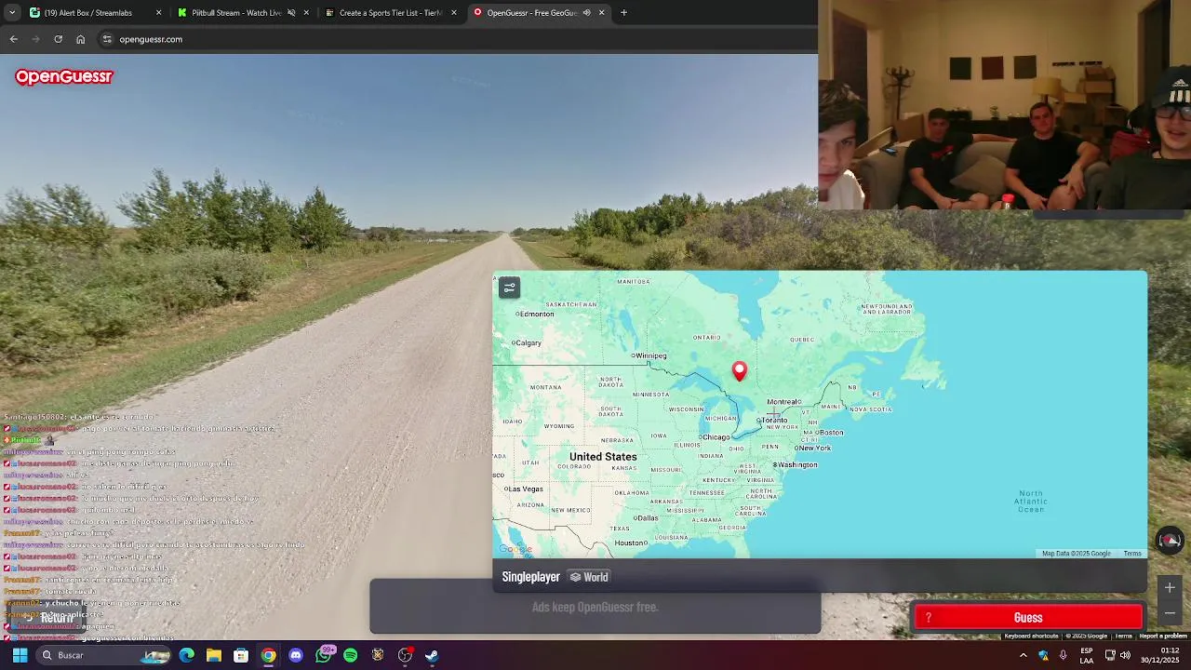Image resolution: width=1191 pixels, height=670 pixels.
Task: Close the Create a Sports Tier List tab
Action: [x=453, y=13]
